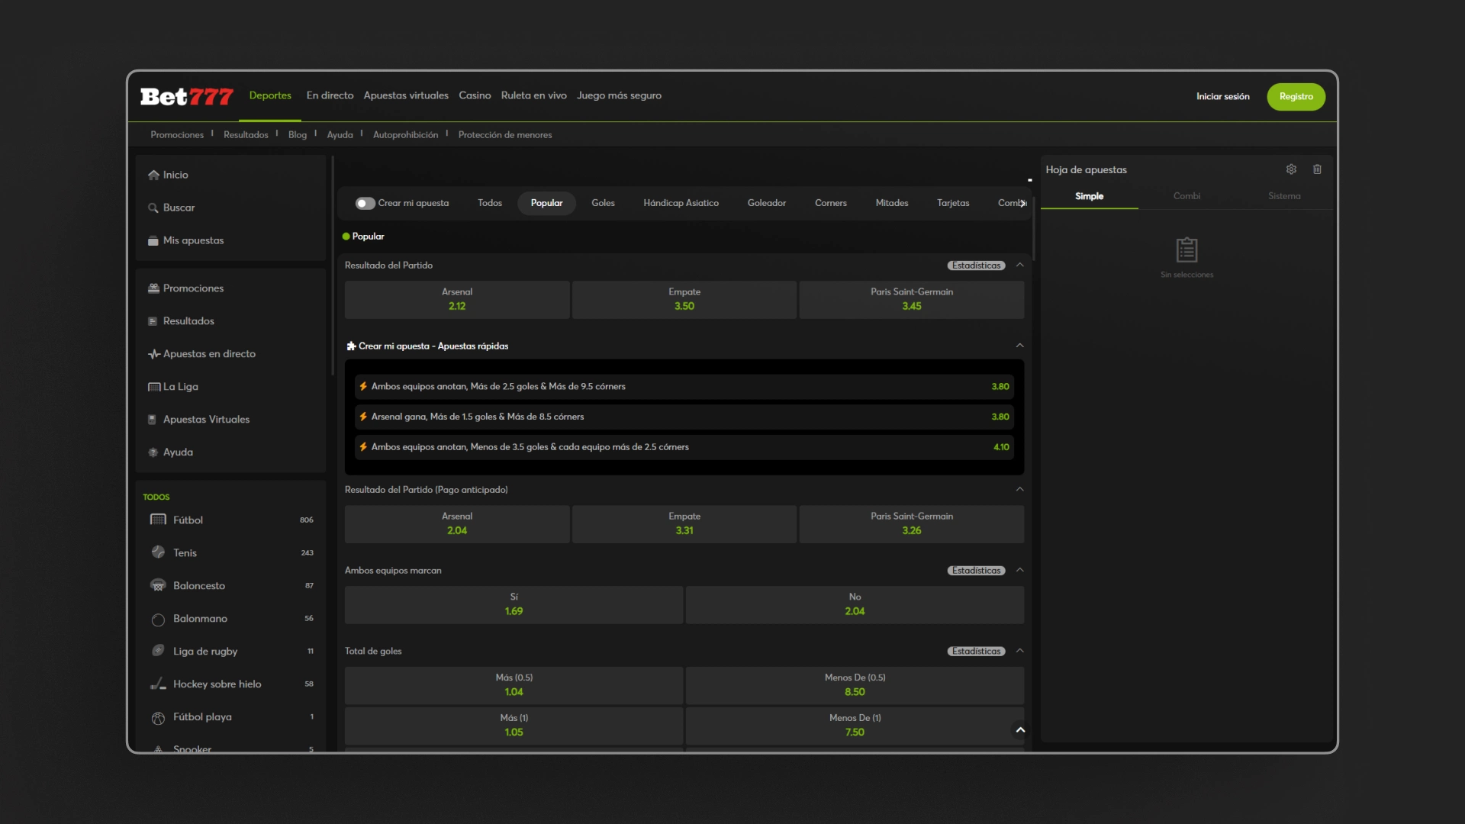Click the Registro button
This screenshot has height=824, width=1465.
pos(1296,97)
